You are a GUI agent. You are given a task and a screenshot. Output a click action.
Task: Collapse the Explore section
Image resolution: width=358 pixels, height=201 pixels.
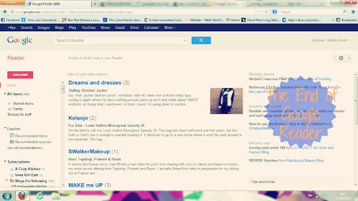click(x=5, y=128)
